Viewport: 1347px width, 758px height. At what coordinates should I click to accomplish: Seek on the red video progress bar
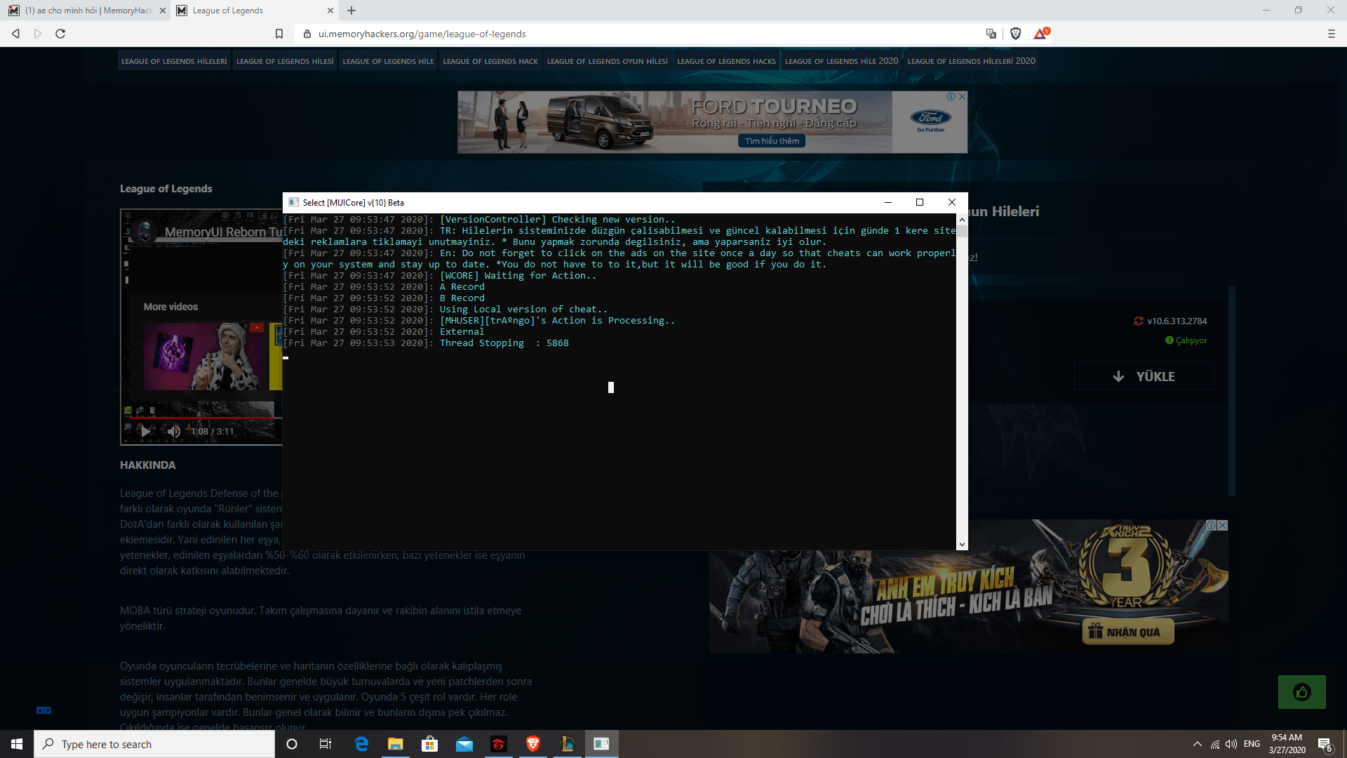pos(203,418)
